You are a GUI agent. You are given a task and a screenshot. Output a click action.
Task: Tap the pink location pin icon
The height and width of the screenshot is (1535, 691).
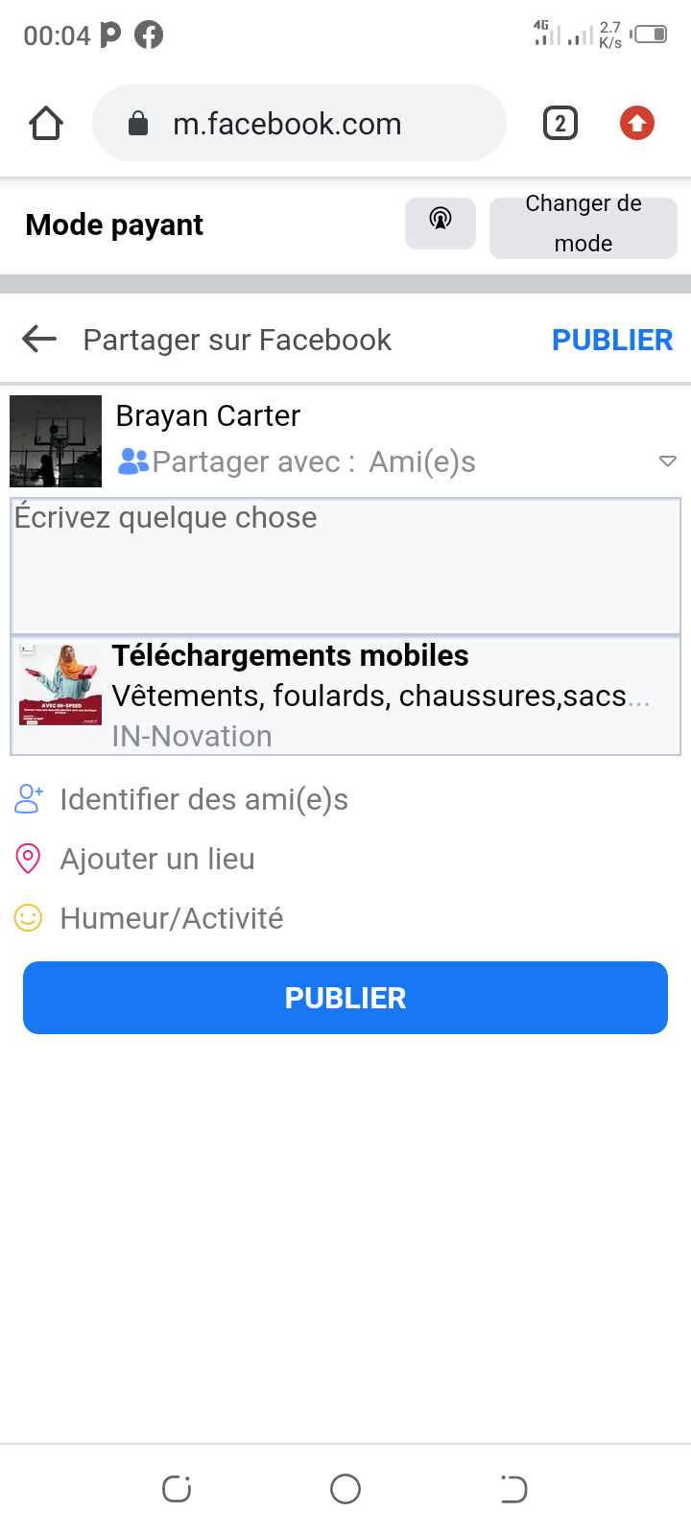click(29, 859)
